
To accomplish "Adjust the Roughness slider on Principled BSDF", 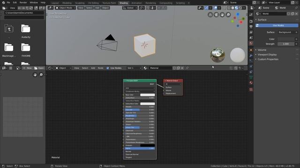I will (140, 116).
